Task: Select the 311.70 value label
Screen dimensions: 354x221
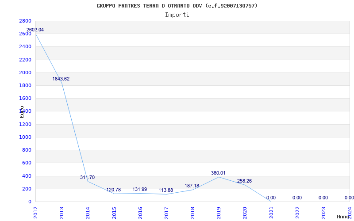Action: 87,178
